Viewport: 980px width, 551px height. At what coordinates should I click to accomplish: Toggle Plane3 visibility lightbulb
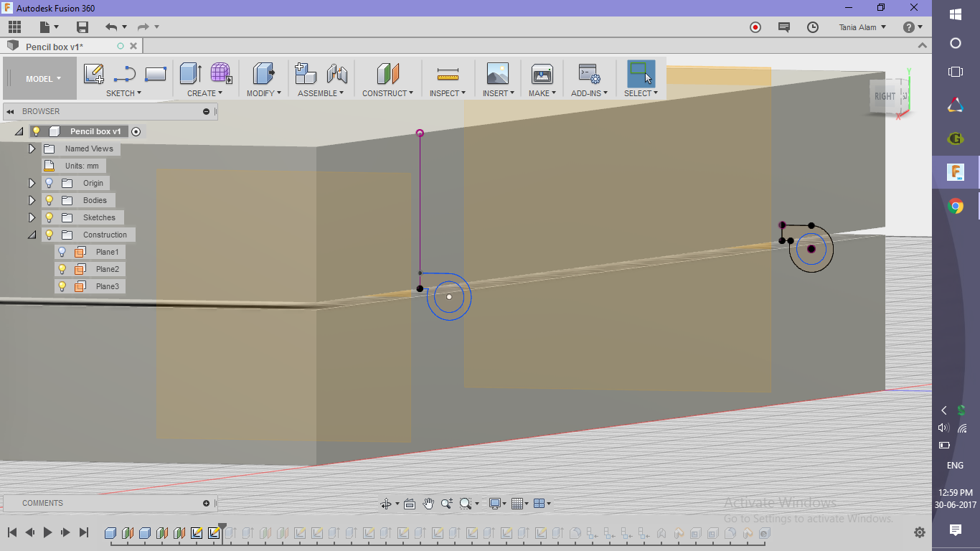point(62,286)
